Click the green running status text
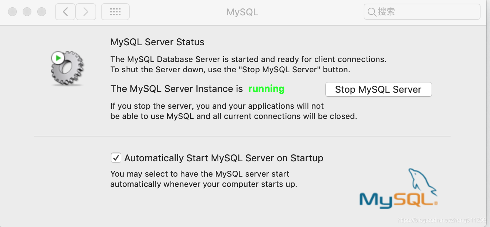The width and height of the screenshot is (490, 227). (266, 89)
